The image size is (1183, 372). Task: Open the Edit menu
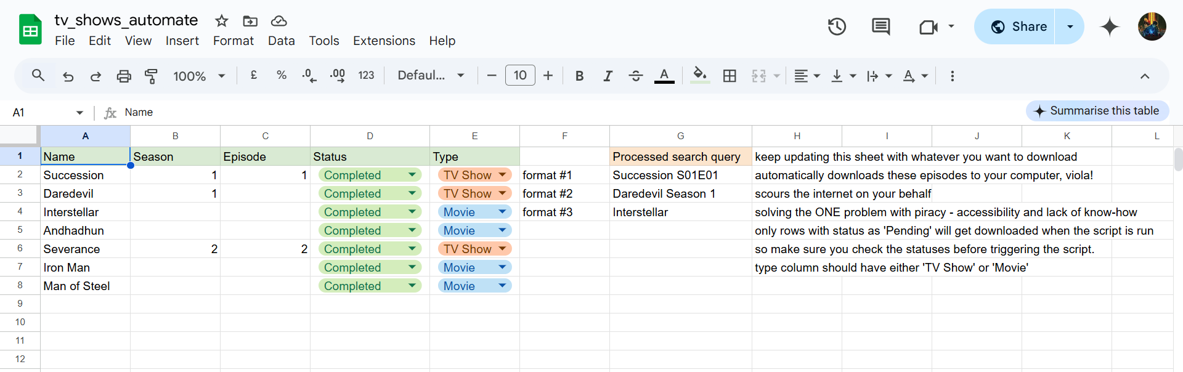[x=100, y=41]
